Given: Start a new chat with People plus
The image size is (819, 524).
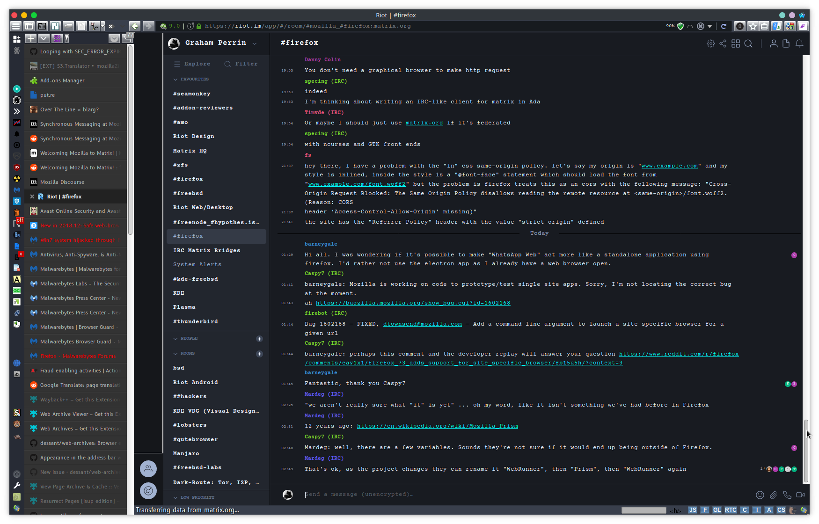Looking at the screenshot, I should coord(259,339).
